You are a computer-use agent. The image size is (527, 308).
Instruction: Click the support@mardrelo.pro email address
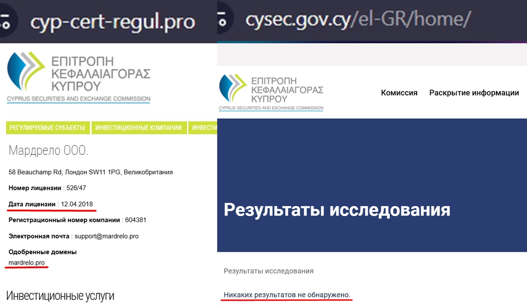tap(106, 236)
